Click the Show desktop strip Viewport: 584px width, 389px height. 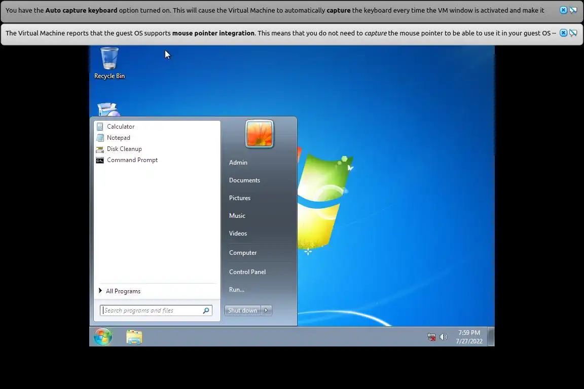(491, 336)
